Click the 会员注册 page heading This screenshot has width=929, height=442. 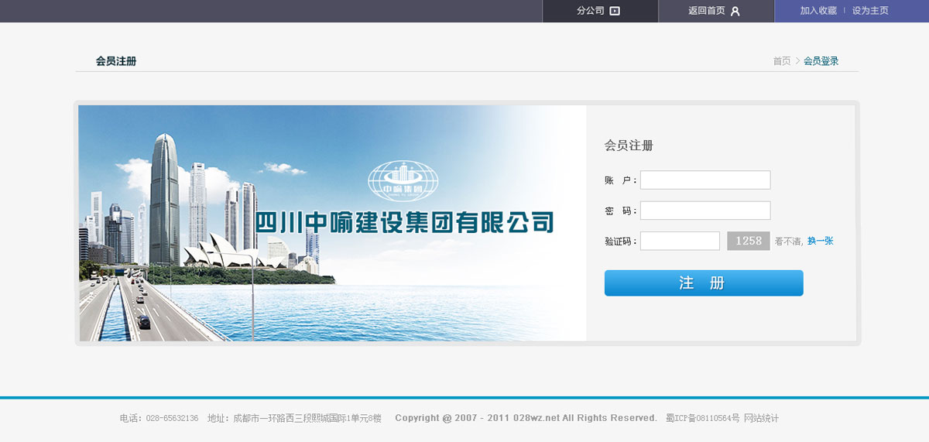116,61
